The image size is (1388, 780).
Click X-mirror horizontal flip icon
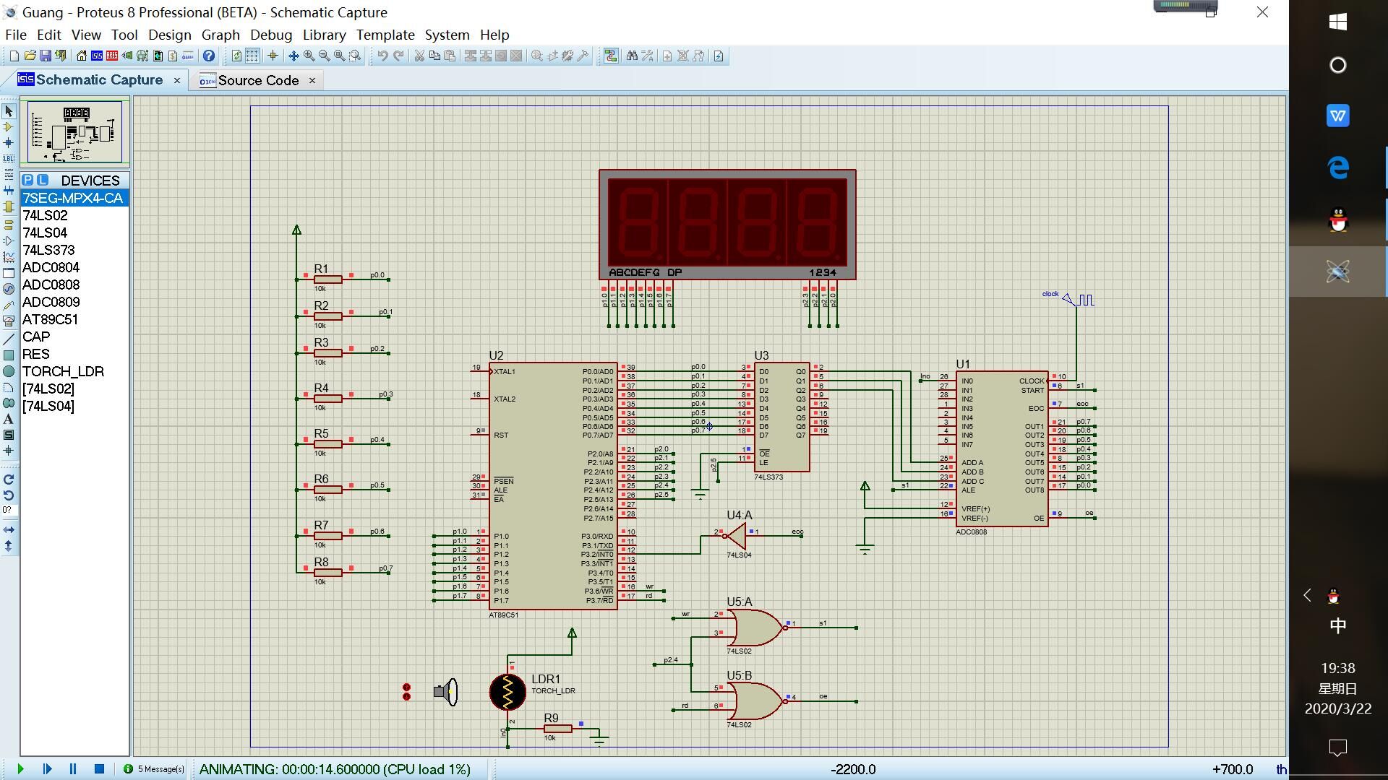tap(9, 530)
